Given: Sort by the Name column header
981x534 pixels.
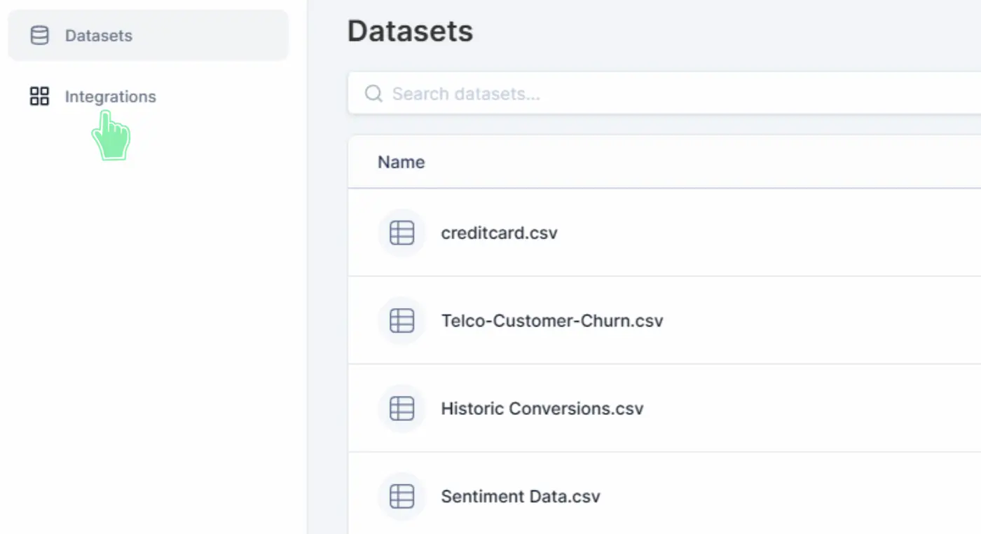Looking at the screenshot, I should (x=401, y=162).
